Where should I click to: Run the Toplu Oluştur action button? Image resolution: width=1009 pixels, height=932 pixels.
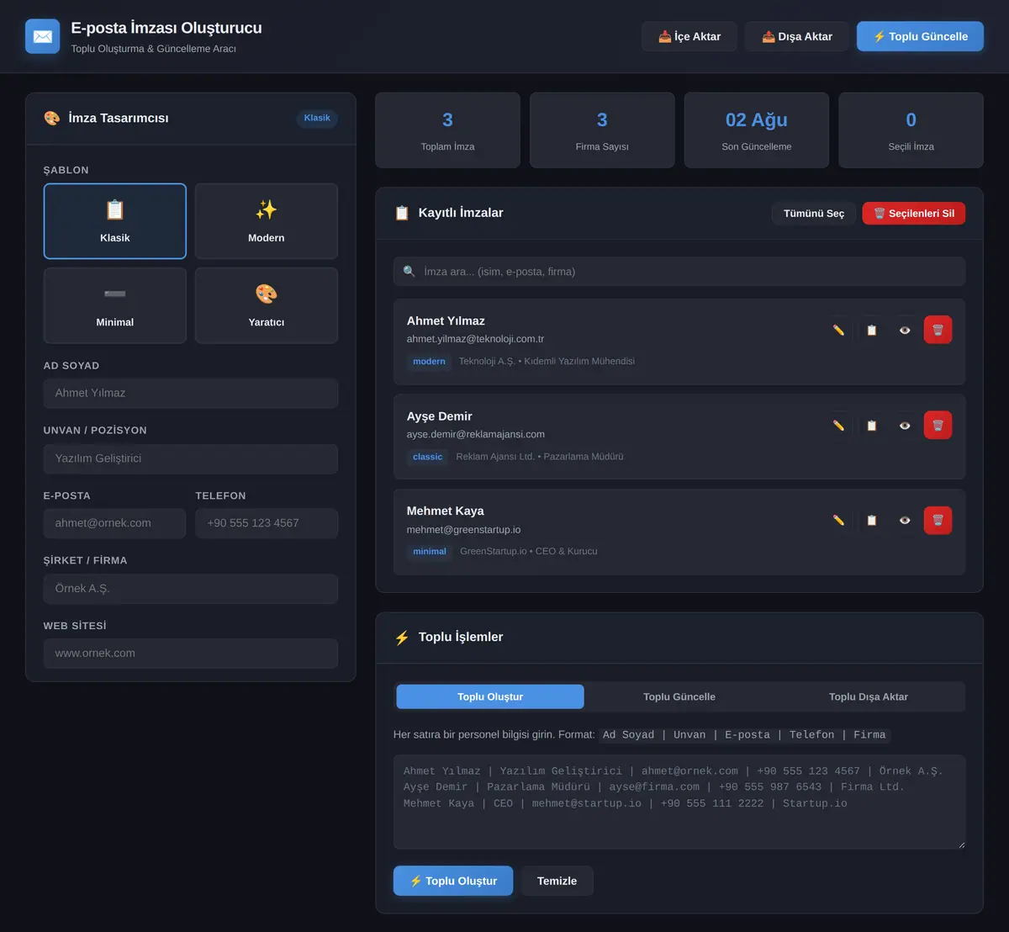[453, 881]
